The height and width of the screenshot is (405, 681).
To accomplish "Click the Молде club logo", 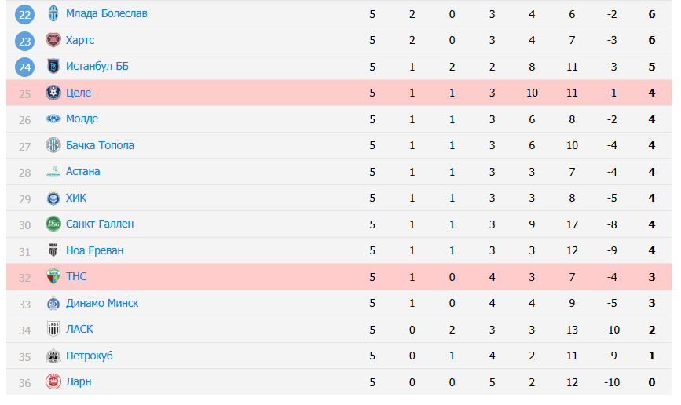I will (x=53, y=119).
